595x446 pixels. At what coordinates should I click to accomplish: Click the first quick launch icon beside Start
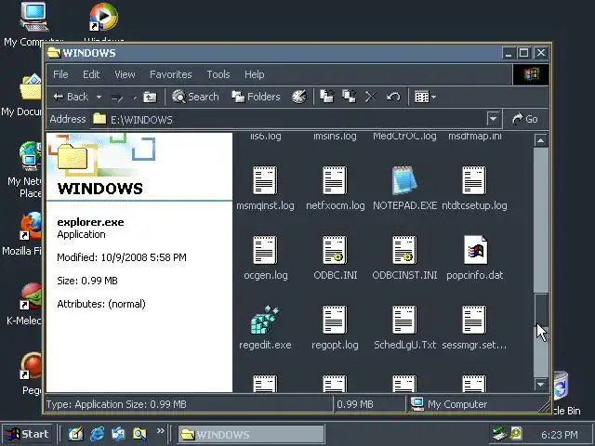click(x=75, y=434)
